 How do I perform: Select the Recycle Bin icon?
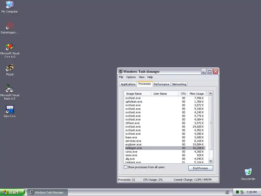[x=248, y=174]
